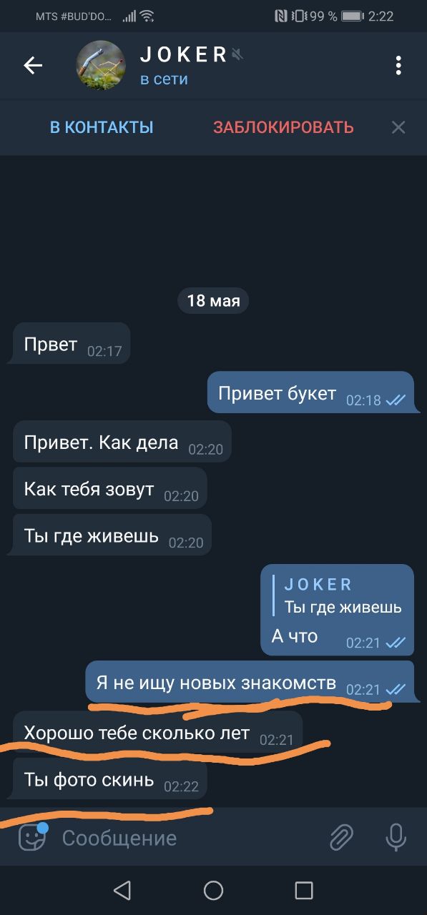Screen dimensions: 427x915
Task: Tap the JOKER chat title name
Action: pos(184,54)
